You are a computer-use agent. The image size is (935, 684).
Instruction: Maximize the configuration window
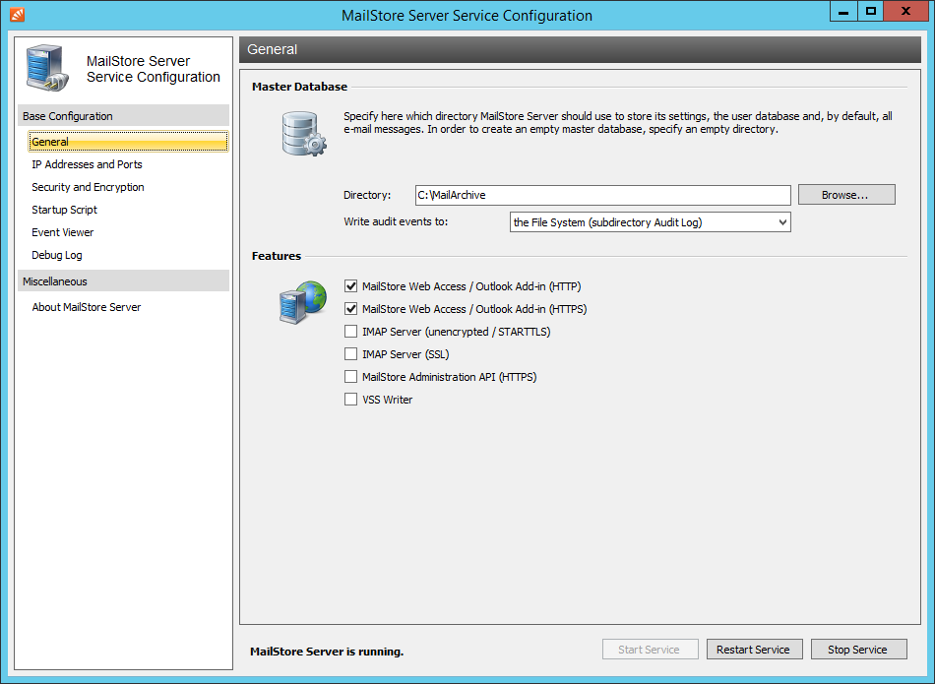(x=871, y=12)
